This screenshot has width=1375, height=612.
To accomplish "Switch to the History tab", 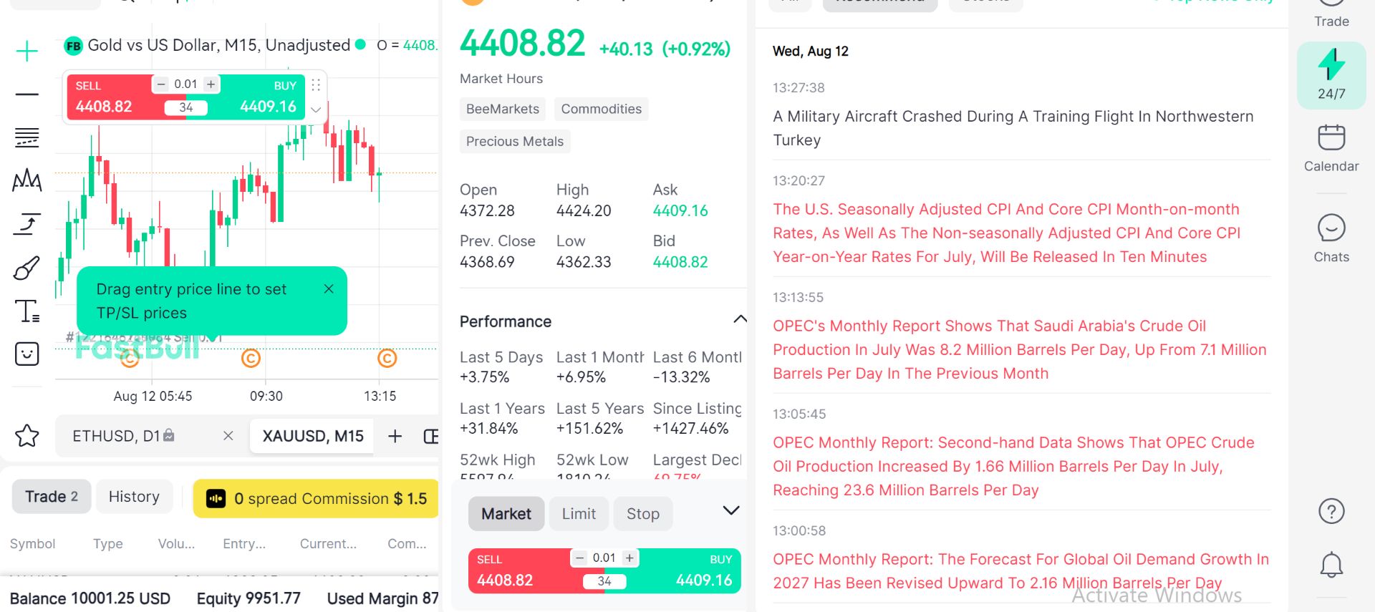I will tap(134, 497).
